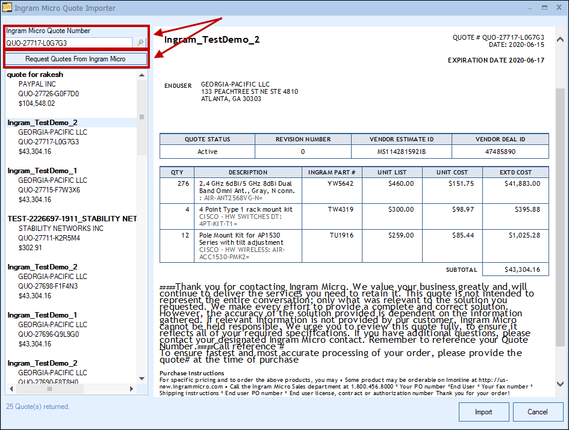The height and width of the screenshot is (430, 569).
Task: Click quote list horizontal scrollbar thumb
Action: pyautogui.click(x=50, y=389)
